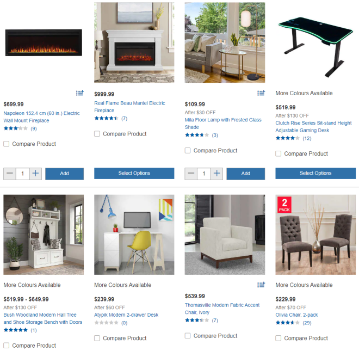The image size is (359, 351).
Task: Increase quantity for Napoleon Wall Mount Fireplace
Action: point(35,174)
